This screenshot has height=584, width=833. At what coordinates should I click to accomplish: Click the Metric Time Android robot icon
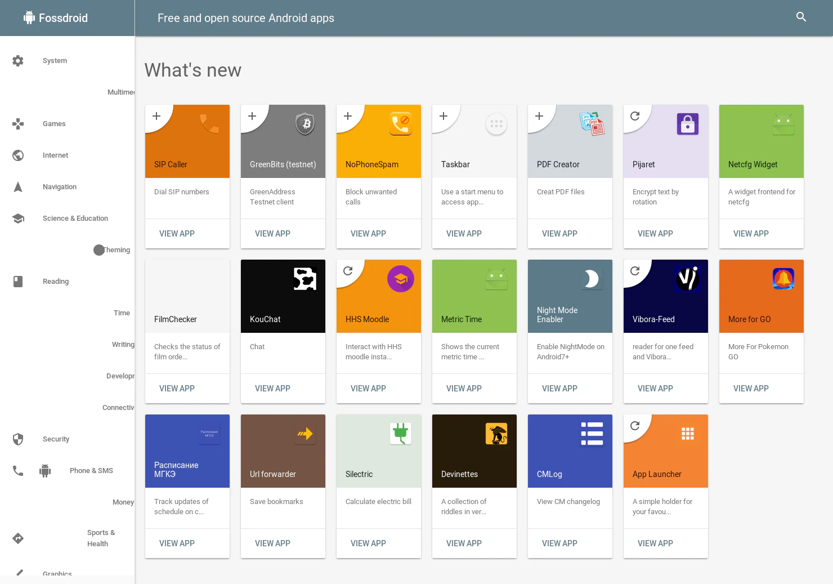tap(496, 279)
